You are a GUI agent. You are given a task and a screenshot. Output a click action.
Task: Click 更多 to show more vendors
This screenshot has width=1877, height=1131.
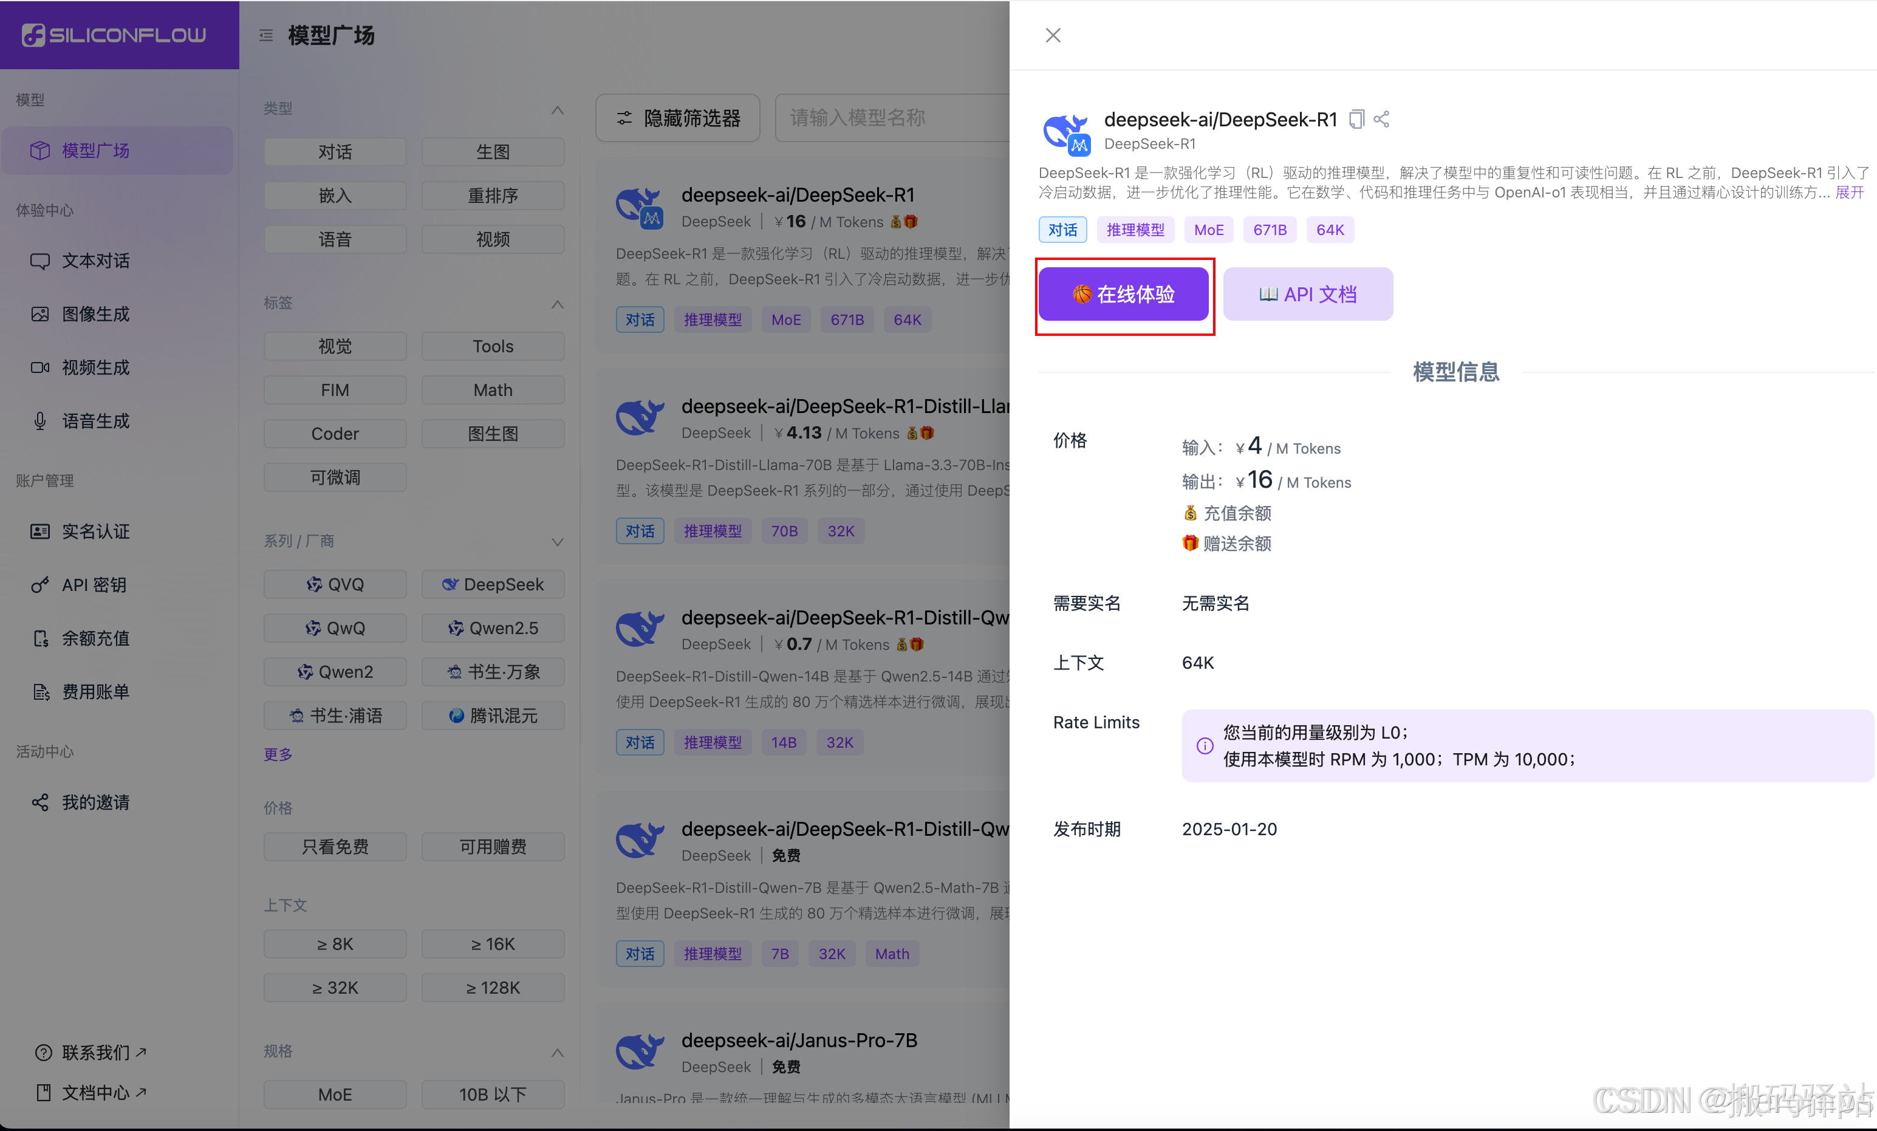click(277, 754)
